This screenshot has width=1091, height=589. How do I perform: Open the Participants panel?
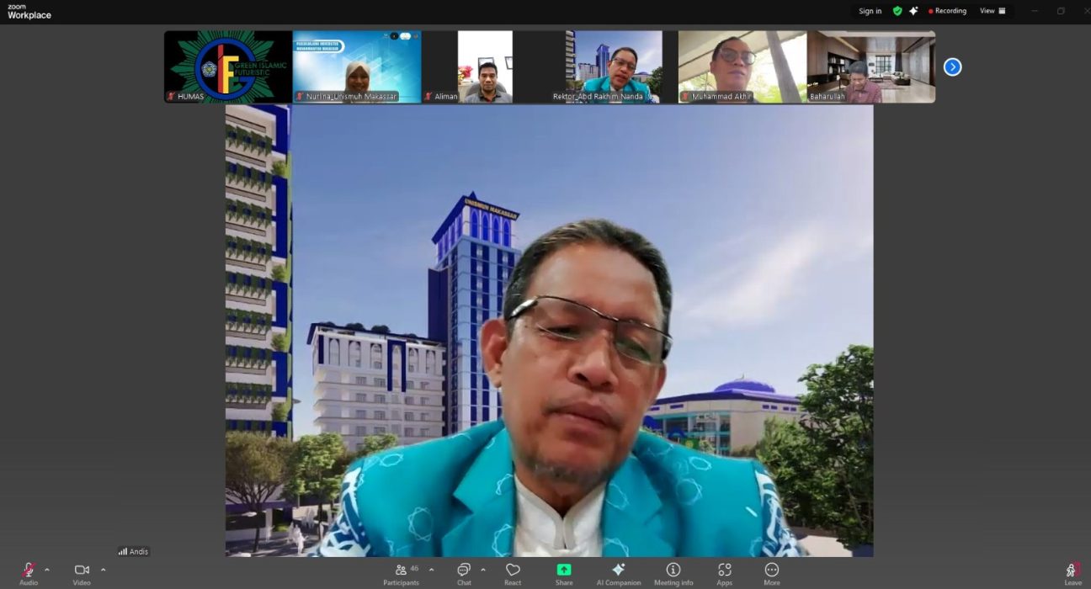(x=402, y=573)
